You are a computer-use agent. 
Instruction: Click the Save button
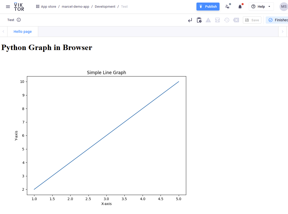[252, 20]
